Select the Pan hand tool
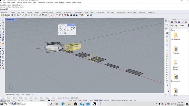Image resolution: width=189 pixels, height=106 pixels. 26,15
